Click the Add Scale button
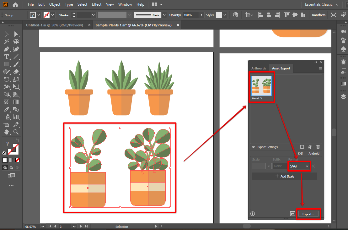The width and height of the screenshot is (348, 230). [x=285, y=176]
